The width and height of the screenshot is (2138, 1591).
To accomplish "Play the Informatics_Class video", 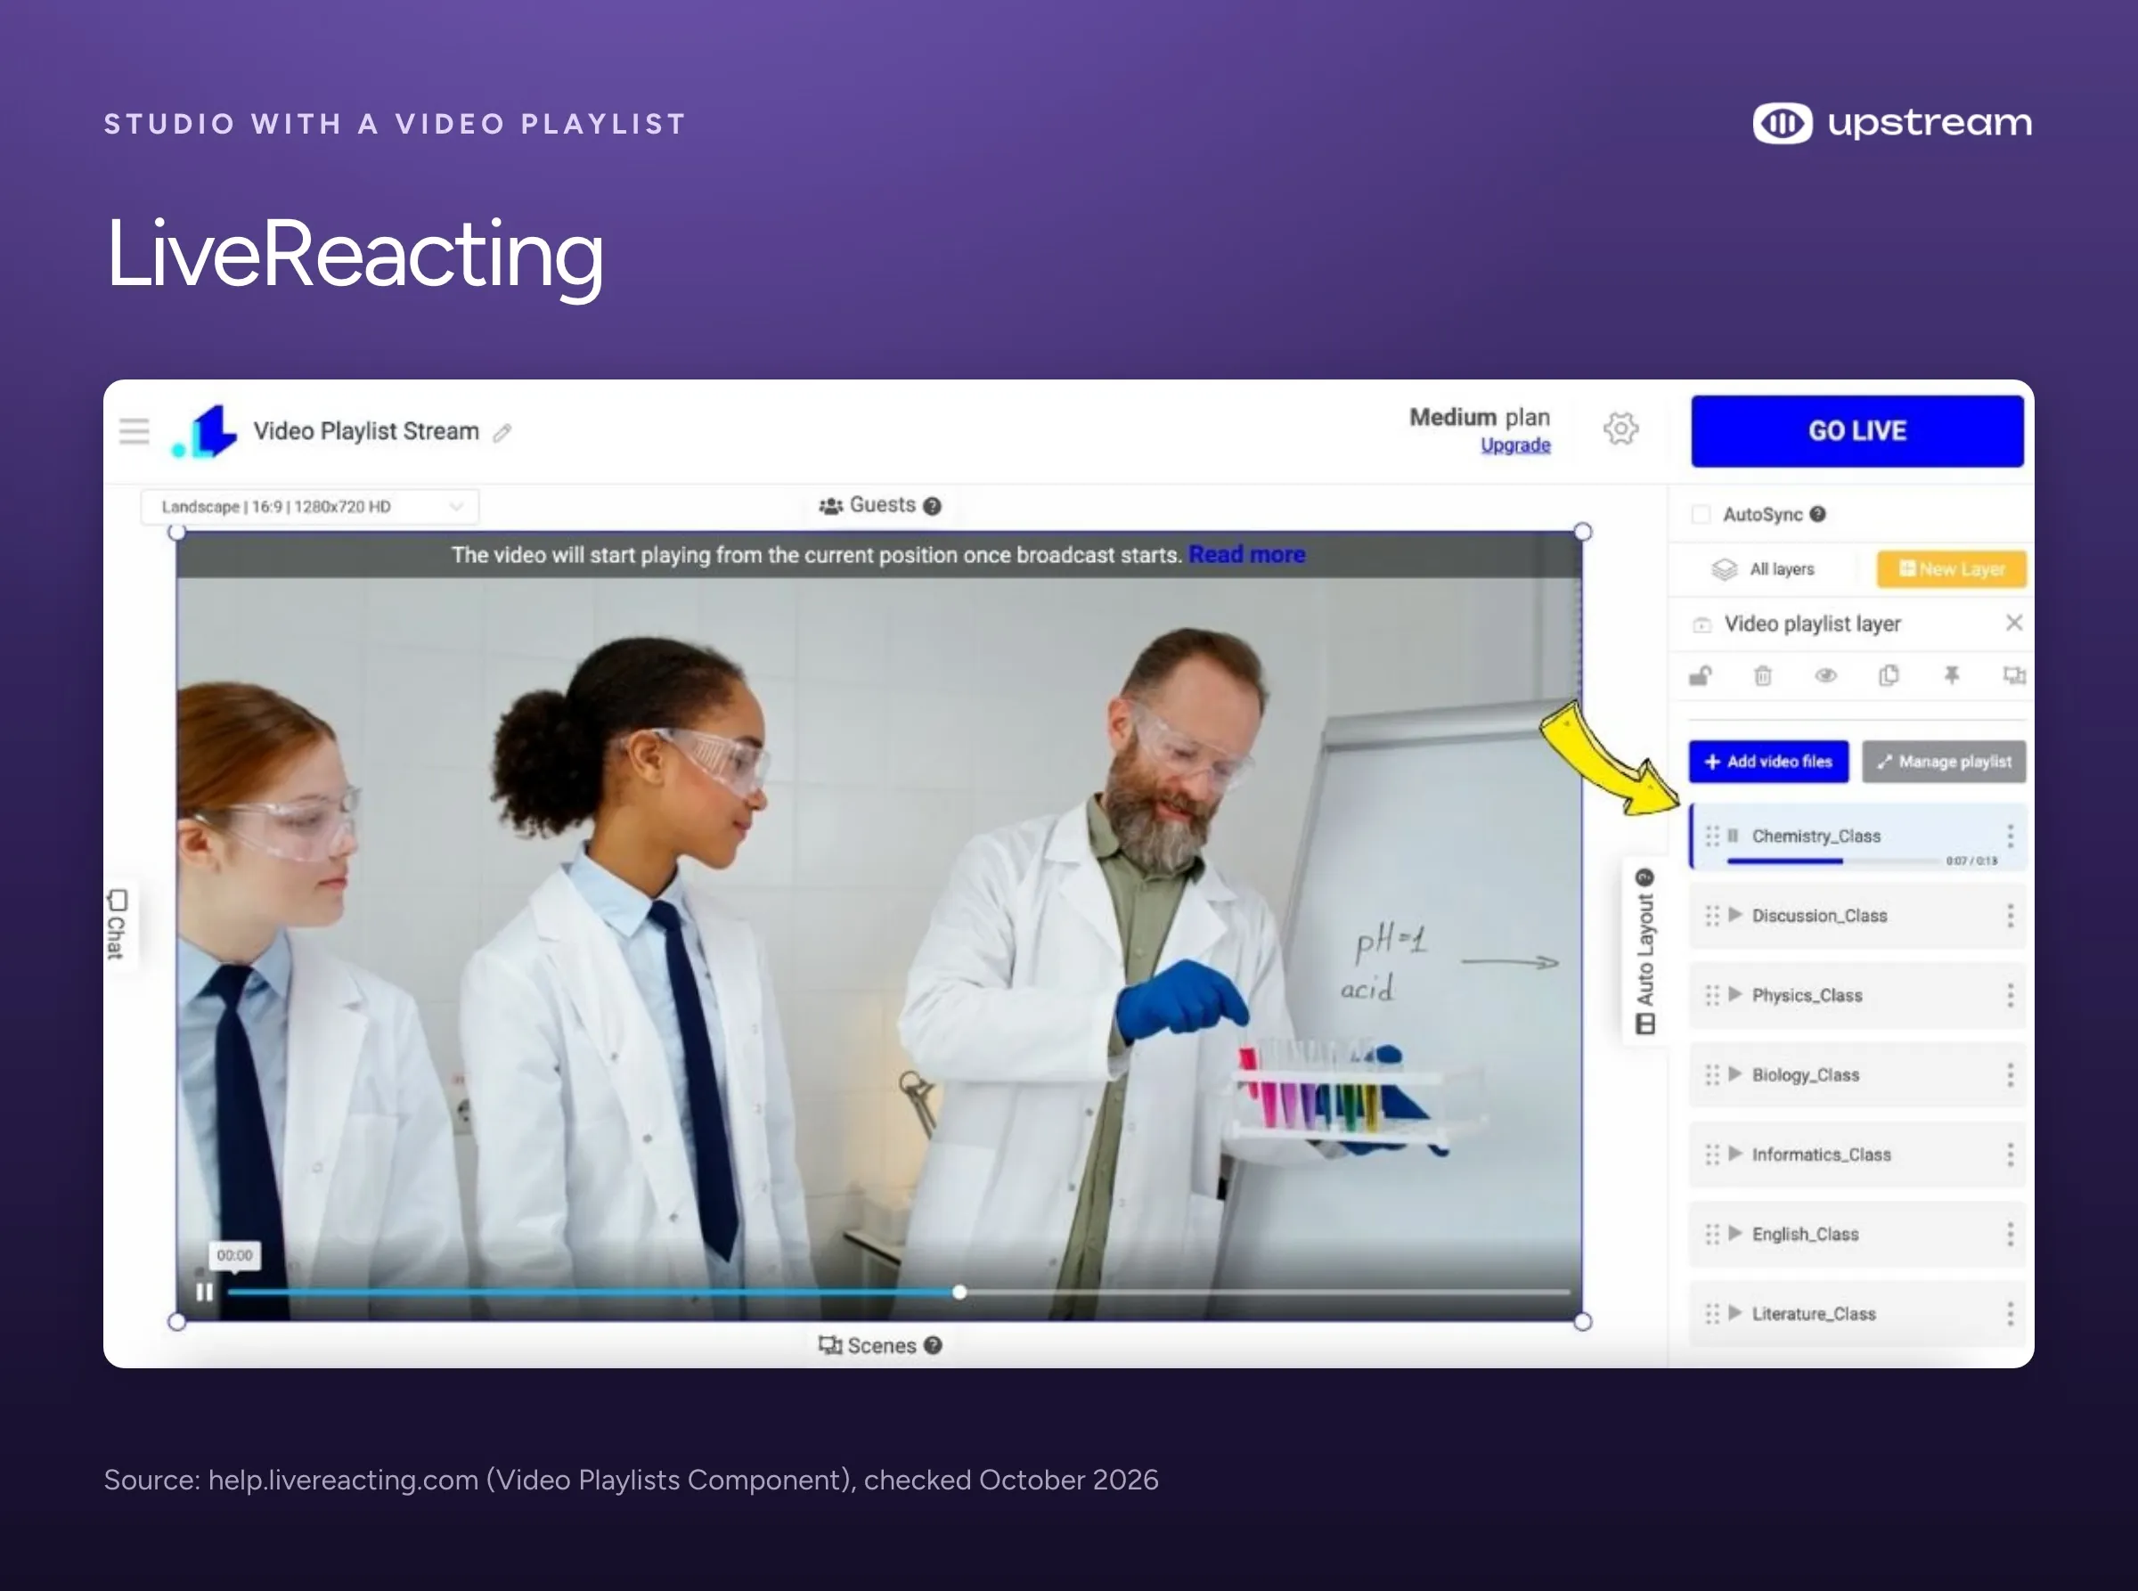I will tap(1735, 1154).
